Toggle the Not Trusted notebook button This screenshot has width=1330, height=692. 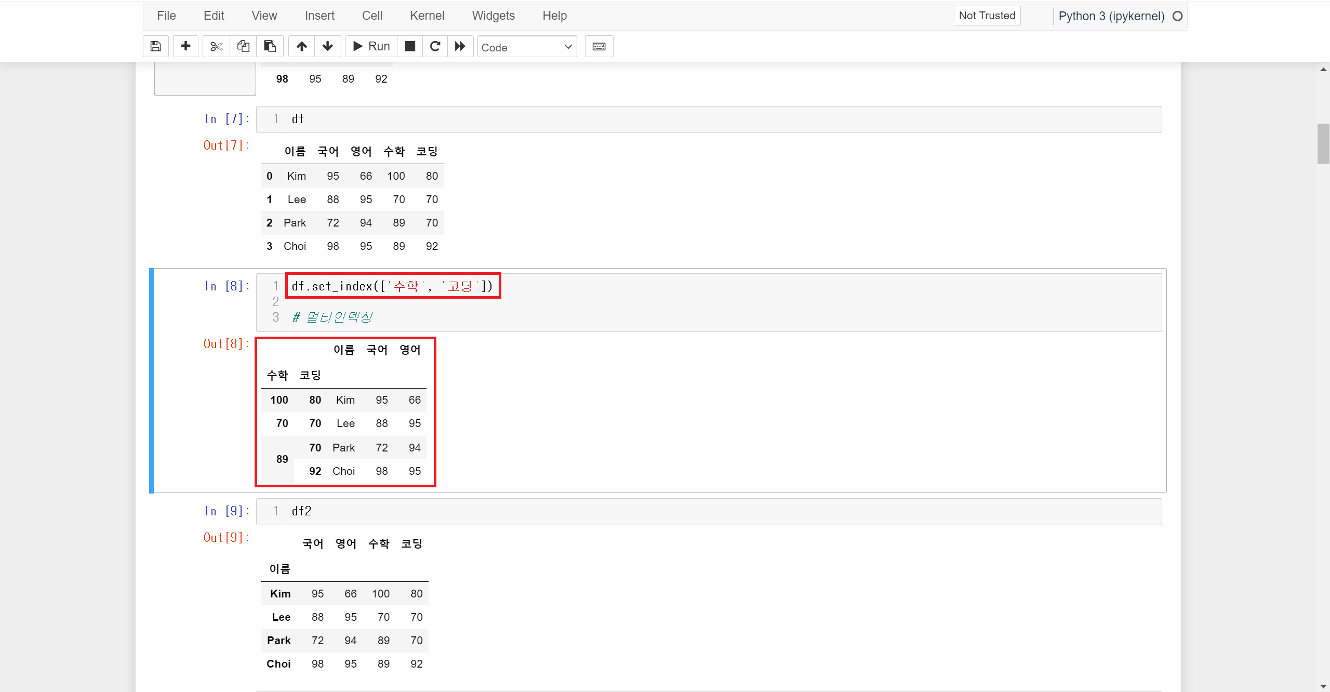(987, 16)
